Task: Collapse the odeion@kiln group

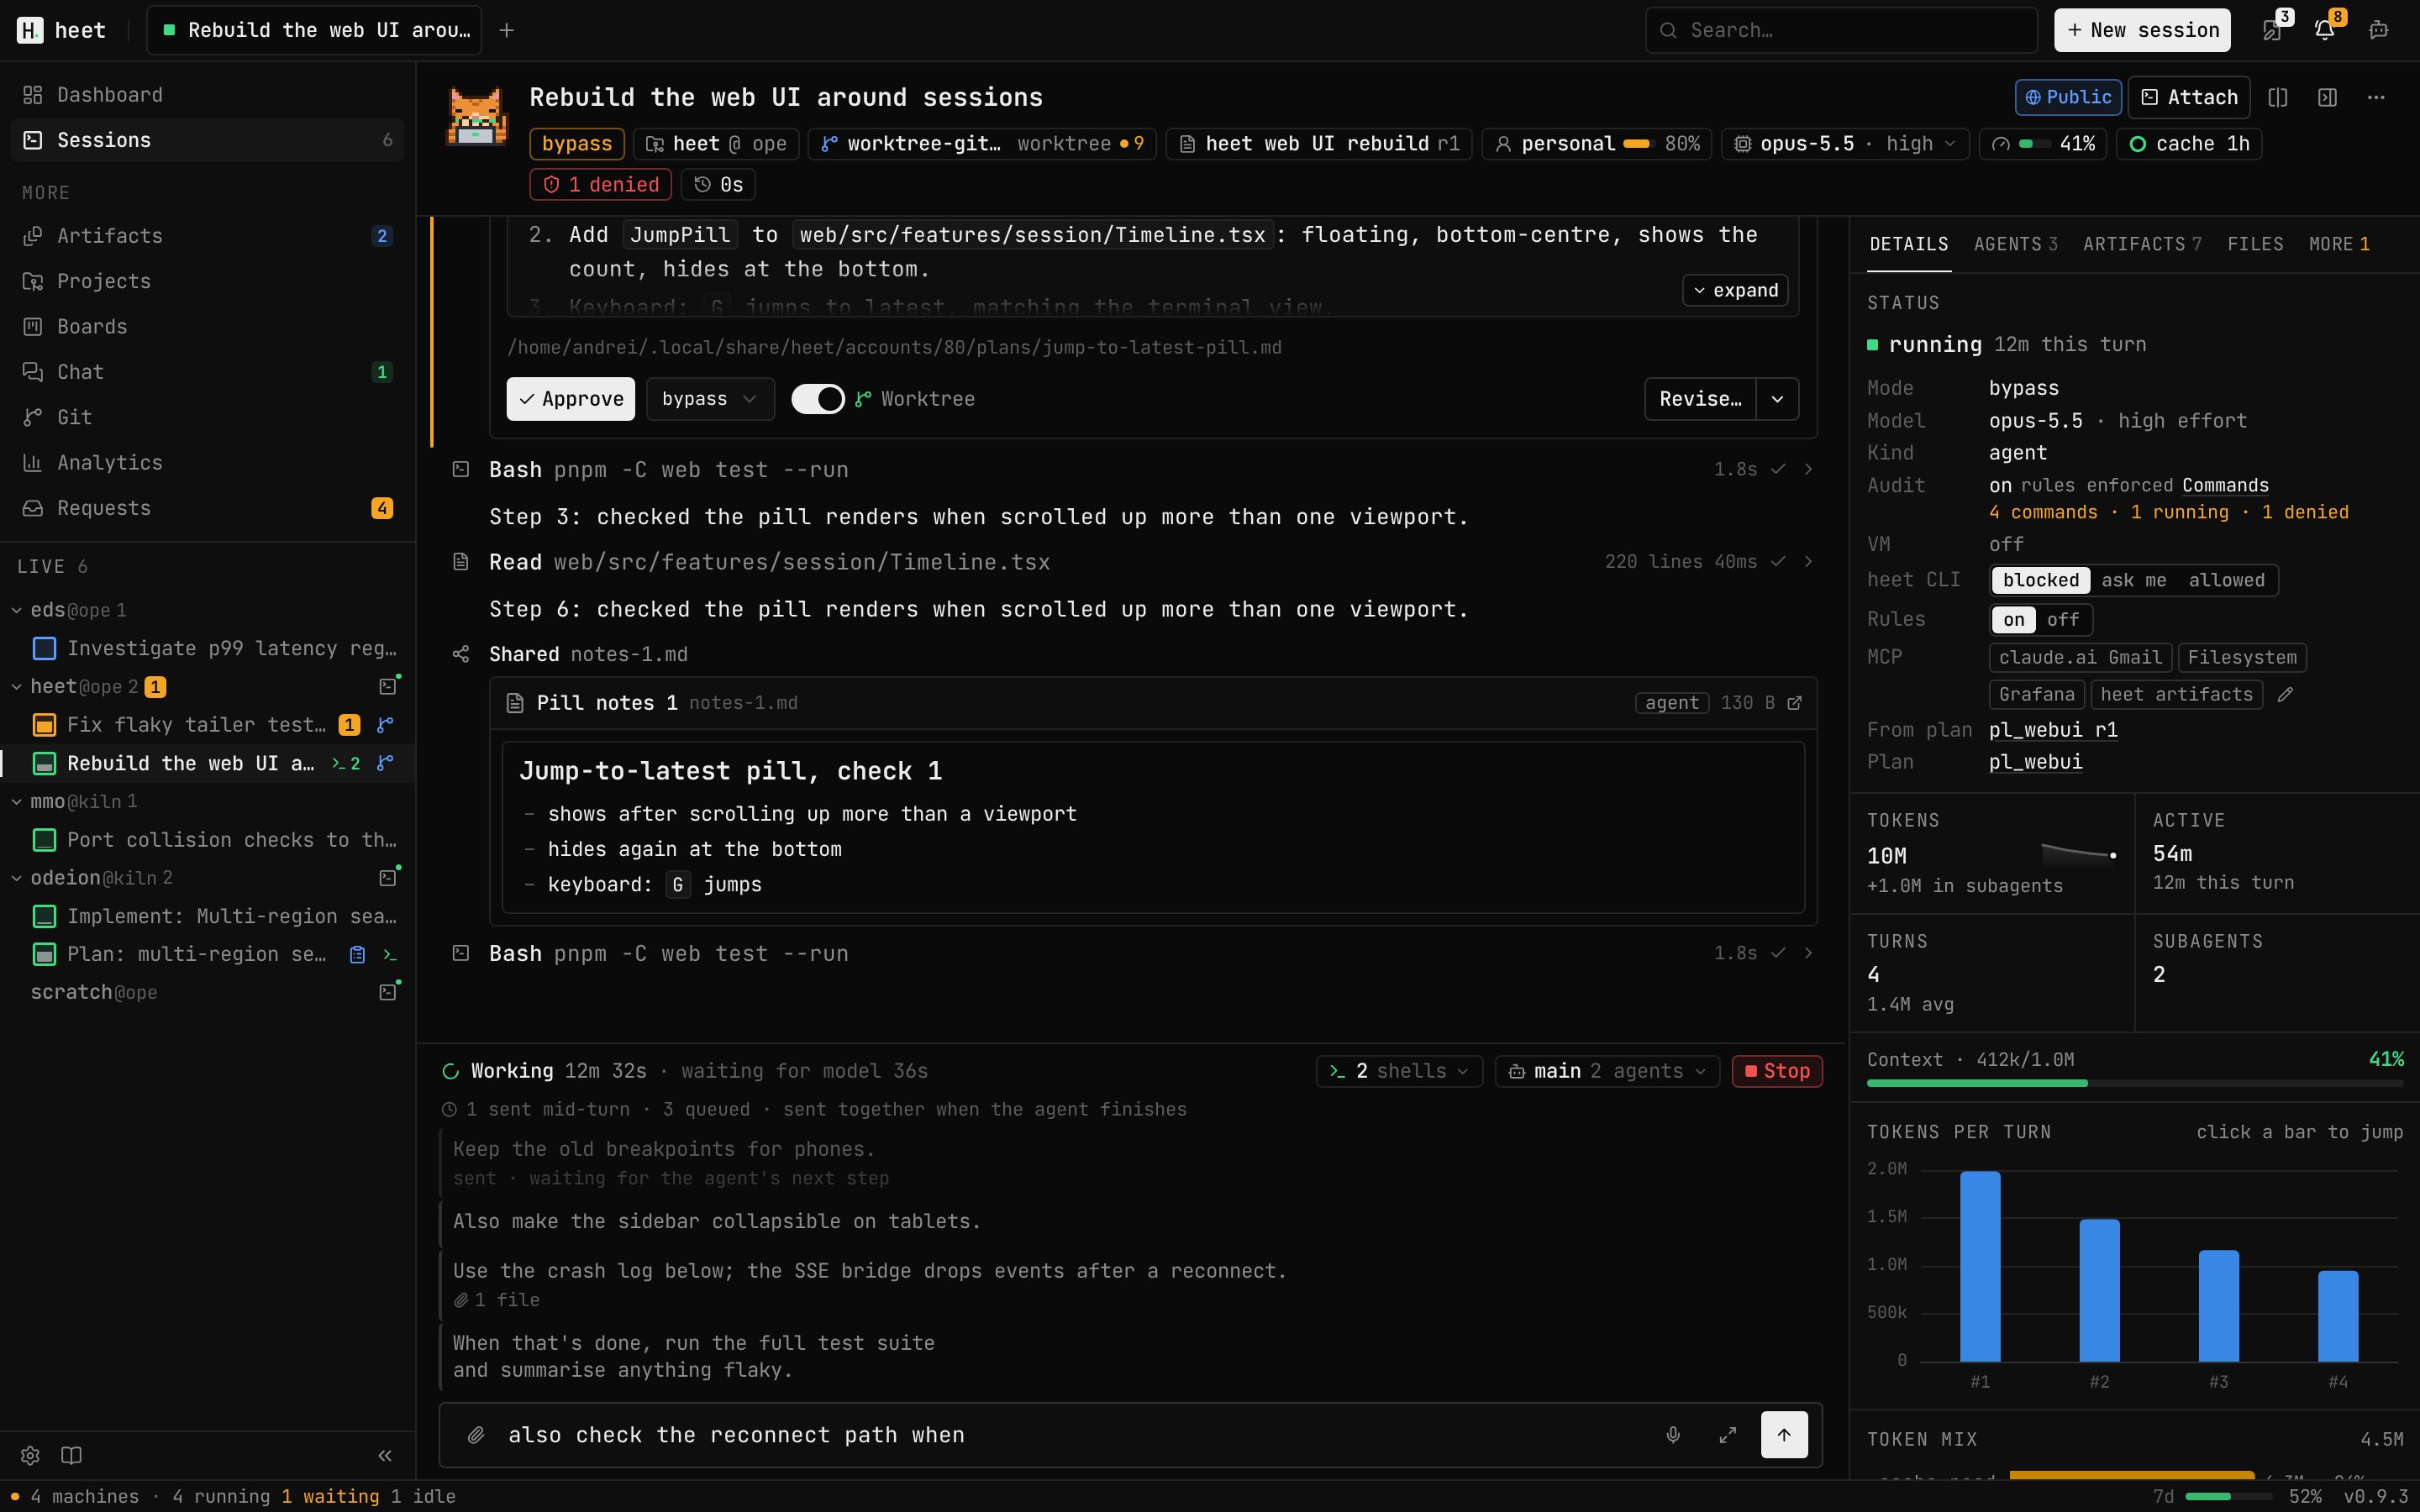Action: click(17, 878)
